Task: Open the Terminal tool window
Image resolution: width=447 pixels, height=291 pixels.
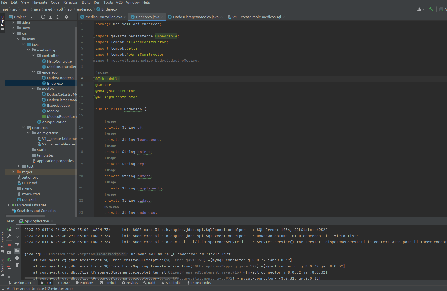Action: pyautogui.click(x=108, y=283)
